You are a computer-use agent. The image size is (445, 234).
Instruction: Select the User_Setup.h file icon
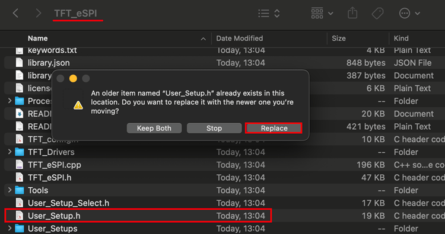click(x=20, y=216)
